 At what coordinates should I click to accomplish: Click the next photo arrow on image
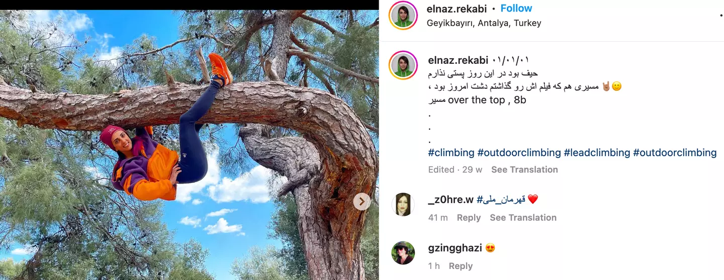[x=362, y=202]
